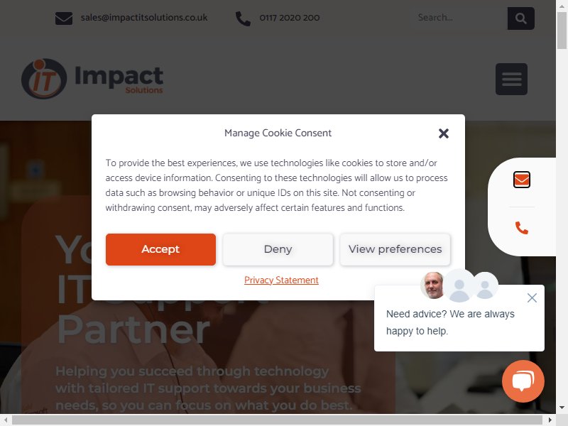Open the orange chat bubble widget
568x426 pixels.
[x=523, y=381]
